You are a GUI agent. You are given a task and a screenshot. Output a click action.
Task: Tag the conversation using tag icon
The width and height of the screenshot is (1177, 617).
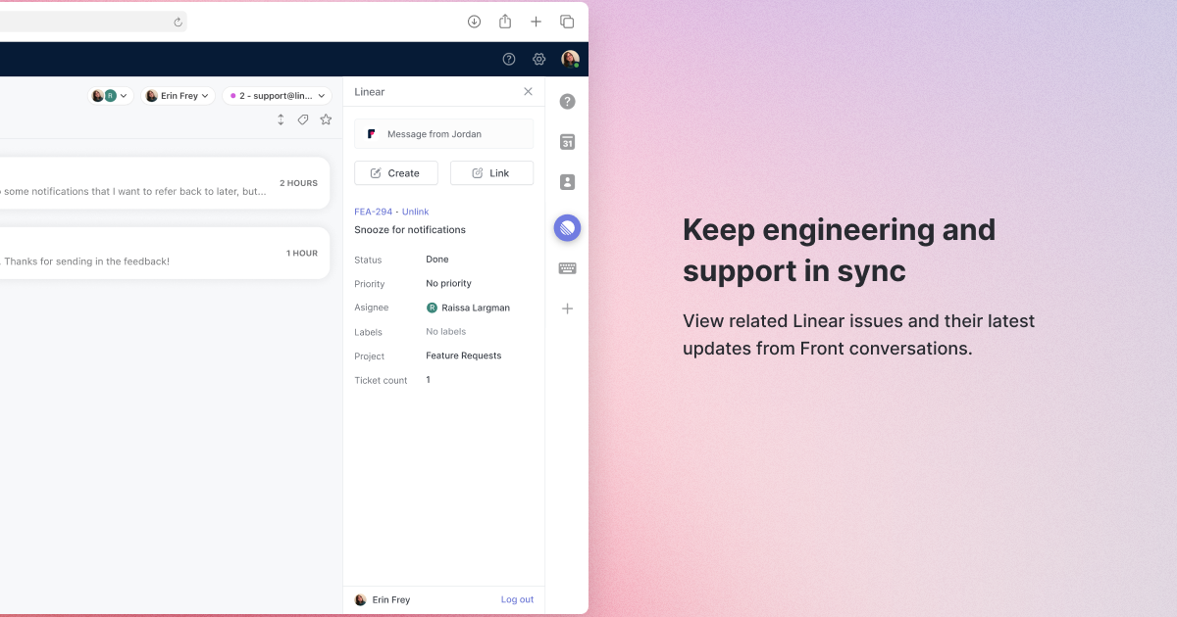pyautogui.click(x=303, y=119)
